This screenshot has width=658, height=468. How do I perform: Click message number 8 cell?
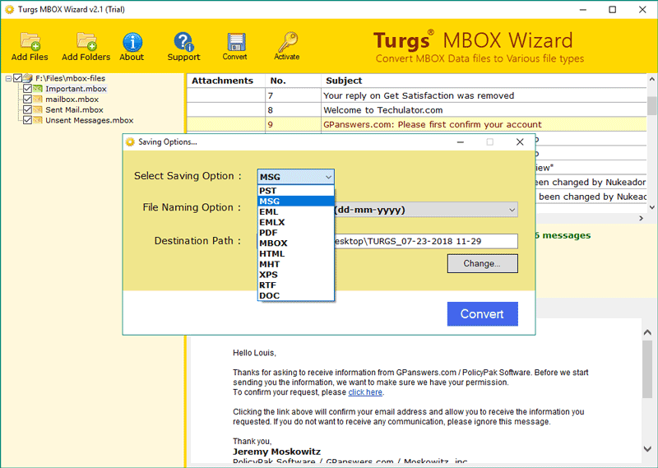[x=293, y=110]
